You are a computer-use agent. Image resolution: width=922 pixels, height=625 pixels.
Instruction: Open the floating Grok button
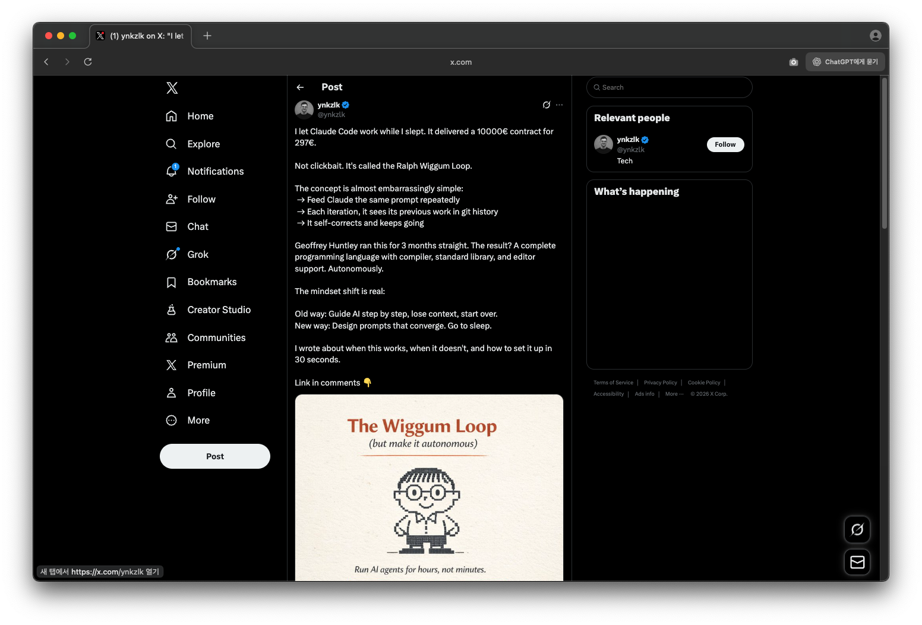pos(857,529)
